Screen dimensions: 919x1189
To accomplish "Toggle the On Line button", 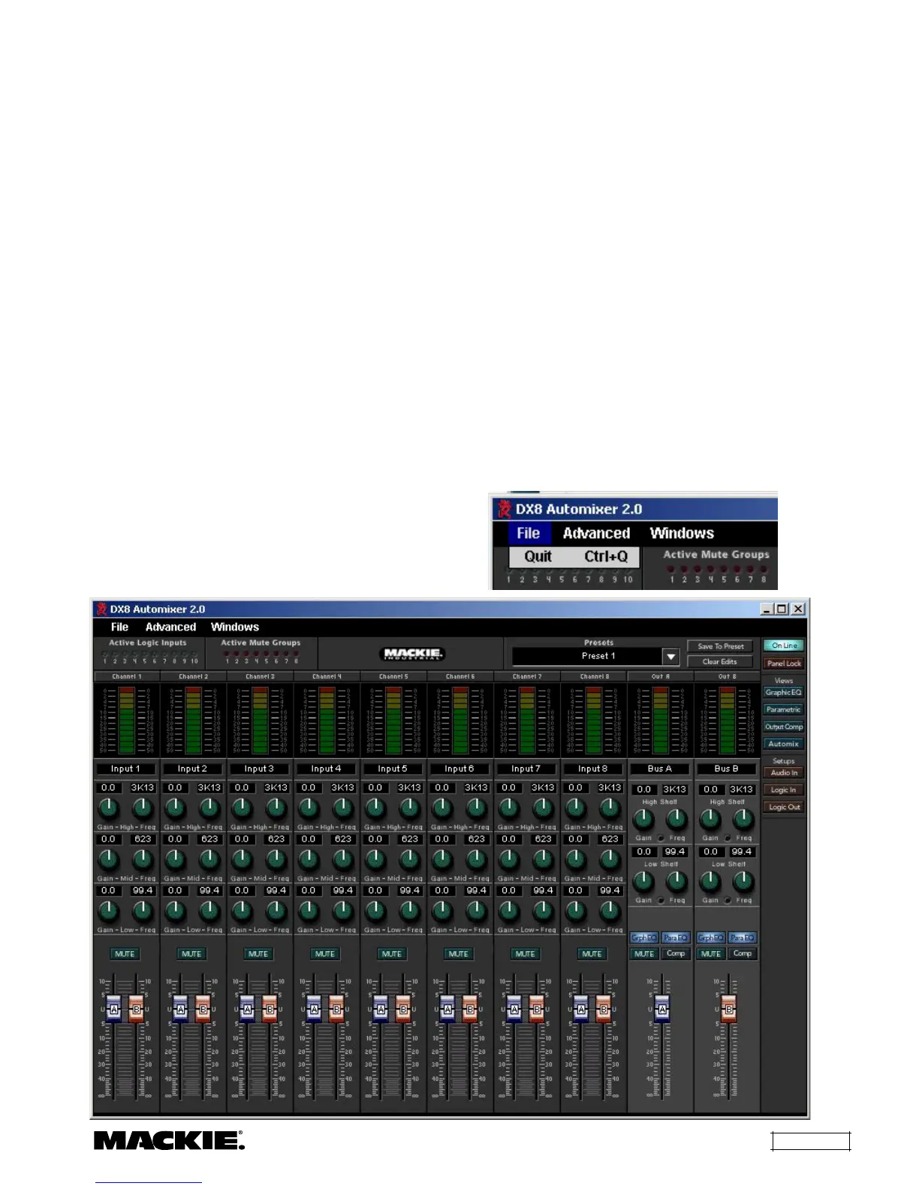I will point(784,646).
